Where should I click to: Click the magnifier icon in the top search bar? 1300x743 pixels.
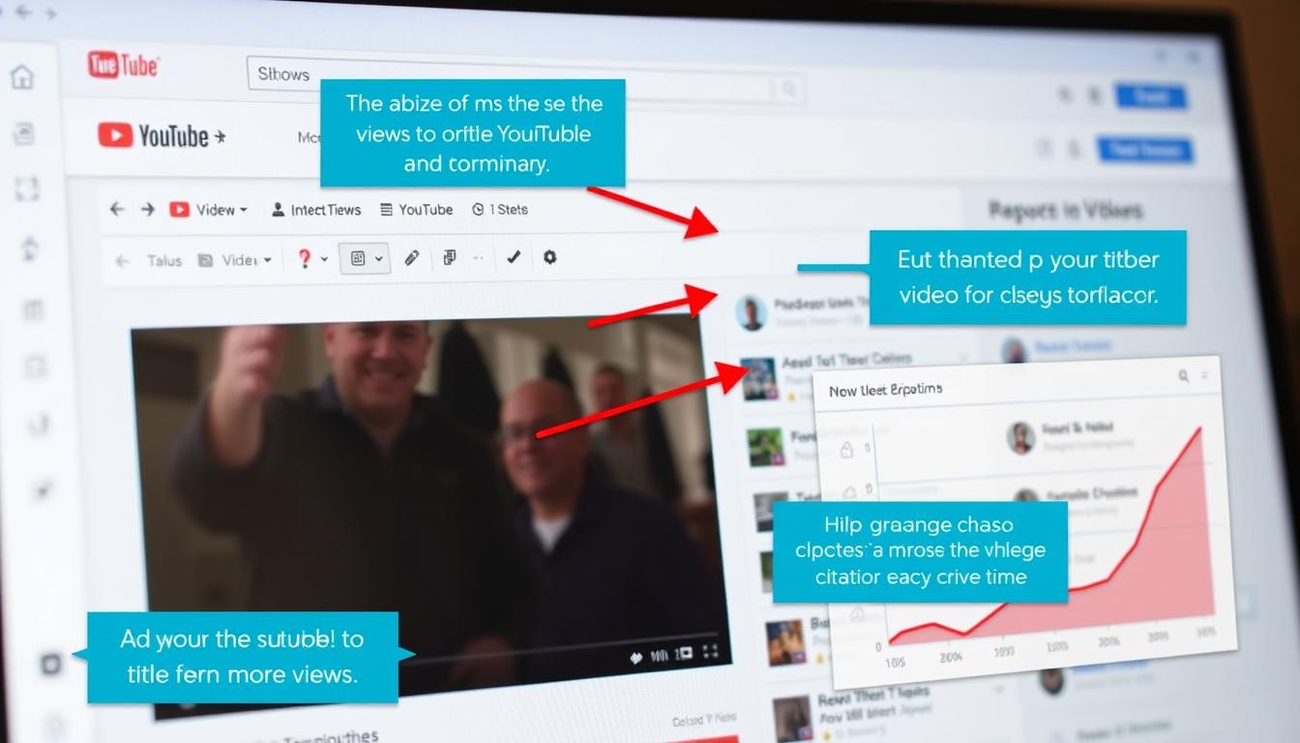pyautogui.click(x=790, y=89)
